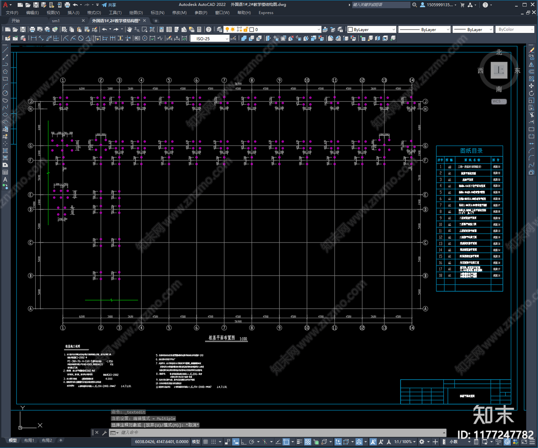The width and height of the screenshot is (538, 448).
Task: Click the Cut icon in standard toolbar
Action: point(65,30)
